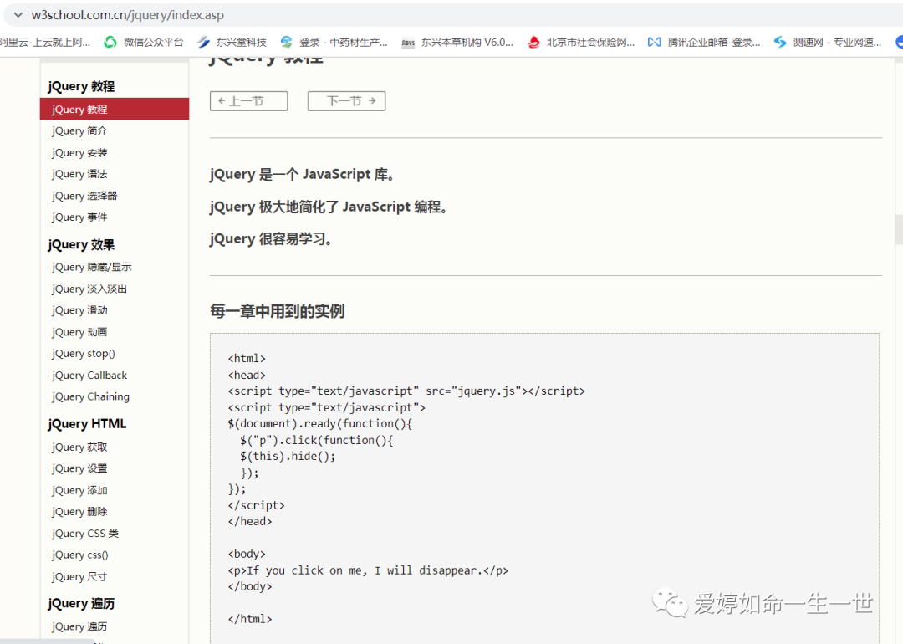
Task: Go to jQuery css() lesson
Action: click(80, 555)
